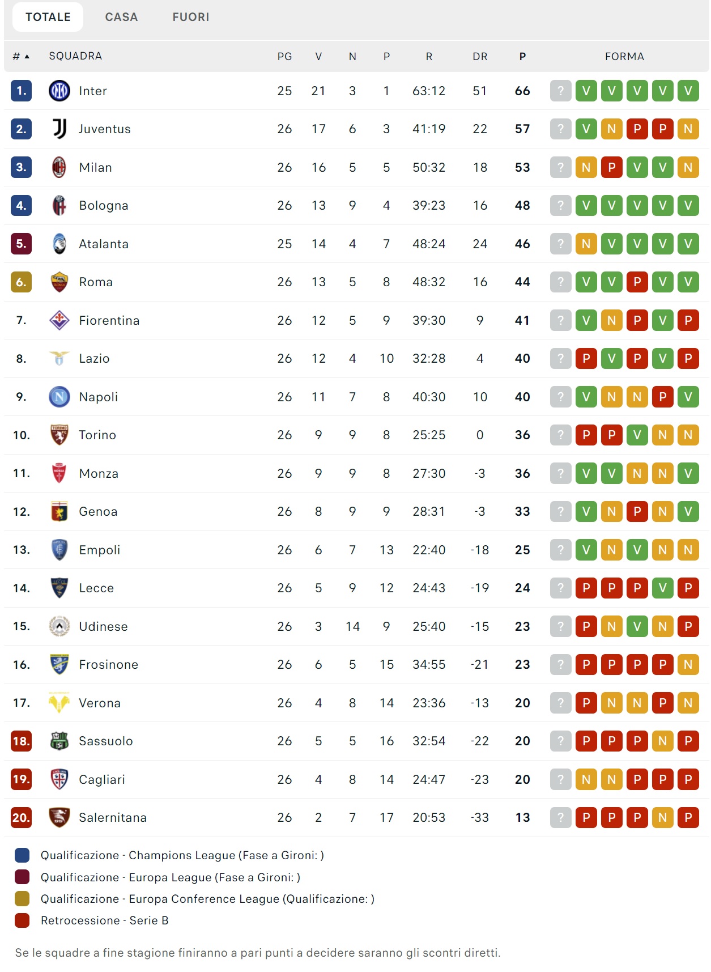Viewport: 711px width, 972px height.
Task: Select the Fiorentina lily crest icon
Action: click(59, 320)
